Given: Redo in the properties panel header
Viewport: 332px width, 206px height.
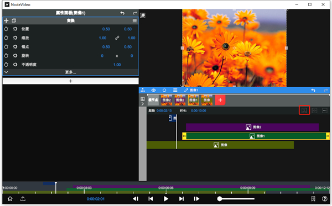Looking at the screenshot, I should 134,13.
